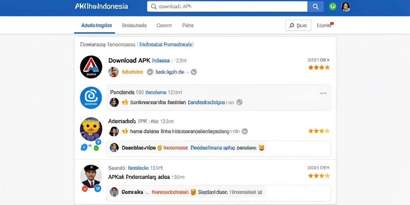Click the blue badge at top right of emoji icon

(98, 142)
